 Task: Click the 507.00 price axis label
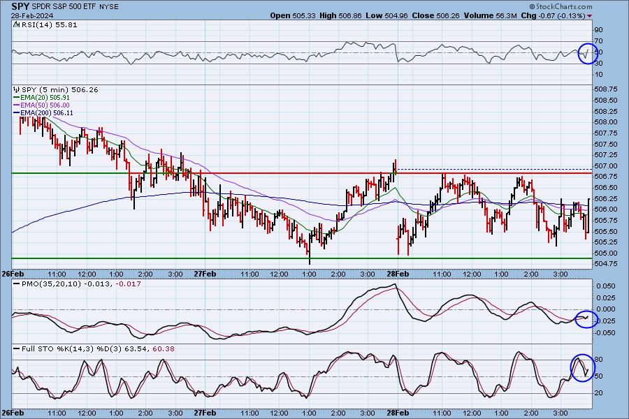click(606, 166)
